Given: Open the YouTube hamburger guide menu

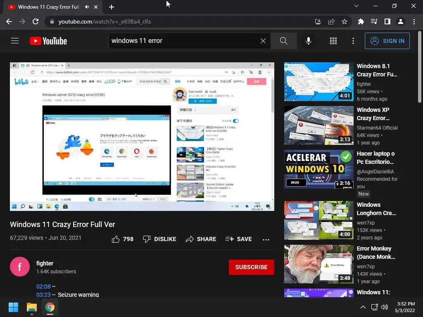Looking at the screenshot, I should click(x=15, y=41).
